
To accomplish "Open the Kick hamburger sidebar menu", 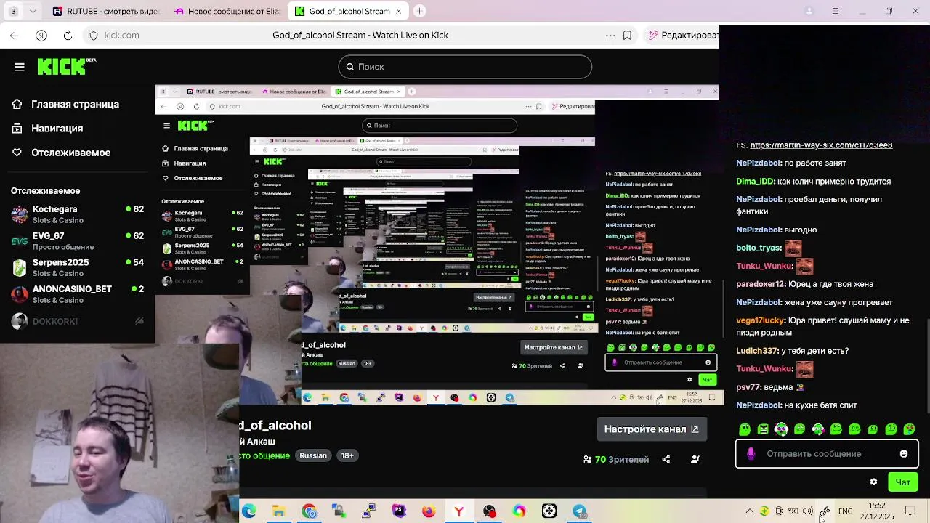I will [20, 67].
